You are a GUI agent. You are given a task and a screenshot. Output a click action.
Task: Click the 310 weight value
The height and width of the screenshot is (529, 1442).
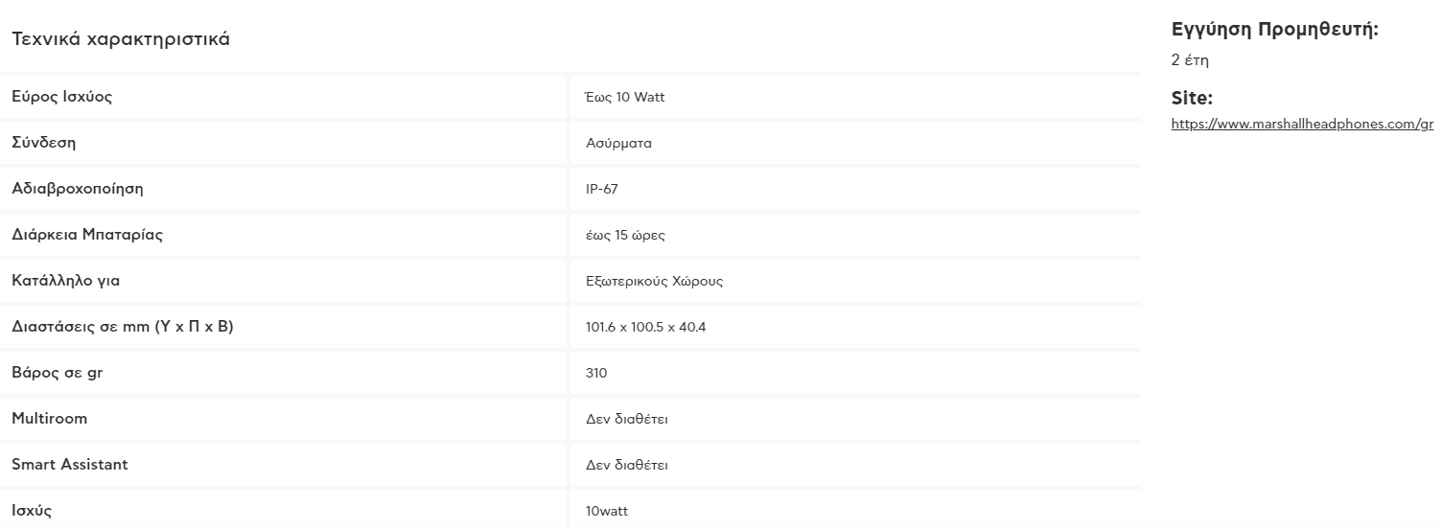pos(596,374)
